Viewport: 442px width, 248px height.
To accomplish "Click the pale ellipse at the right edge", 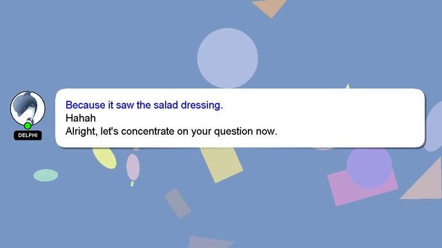I will (434, 127).
